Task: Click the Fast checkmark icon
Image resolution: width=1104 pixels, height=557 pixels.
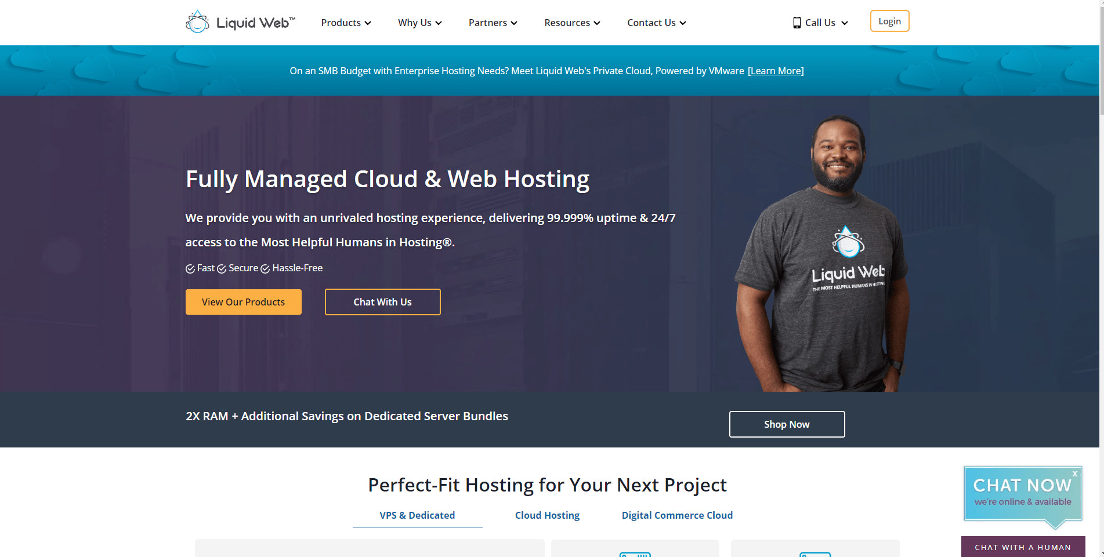Action: click(x=190, y=268)
